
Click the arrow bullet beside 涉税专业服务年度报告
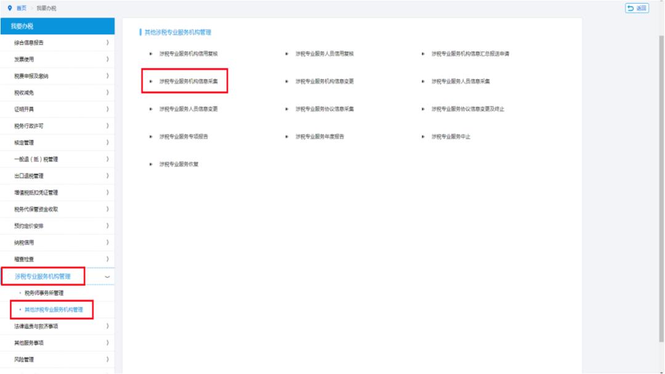[x=287, y=137]
